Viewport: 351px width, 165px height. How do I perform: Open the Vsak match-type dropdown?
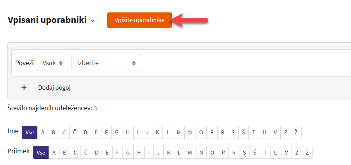(52, 63)
